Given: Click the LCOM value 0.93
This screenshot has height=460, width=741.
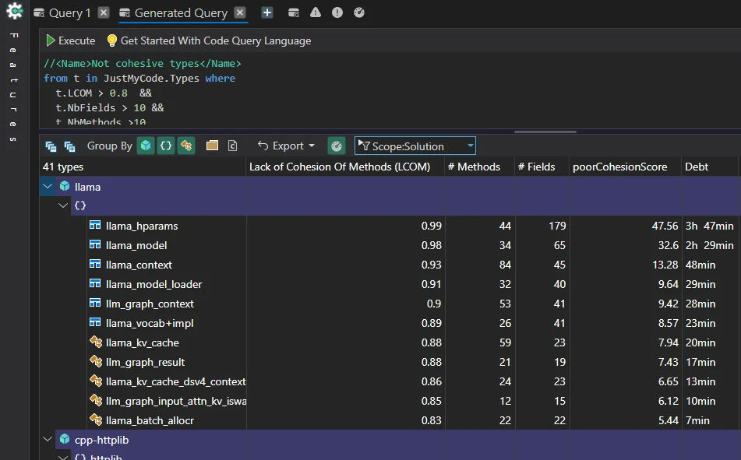Looking at the screenshot, I should coord(432,265).
